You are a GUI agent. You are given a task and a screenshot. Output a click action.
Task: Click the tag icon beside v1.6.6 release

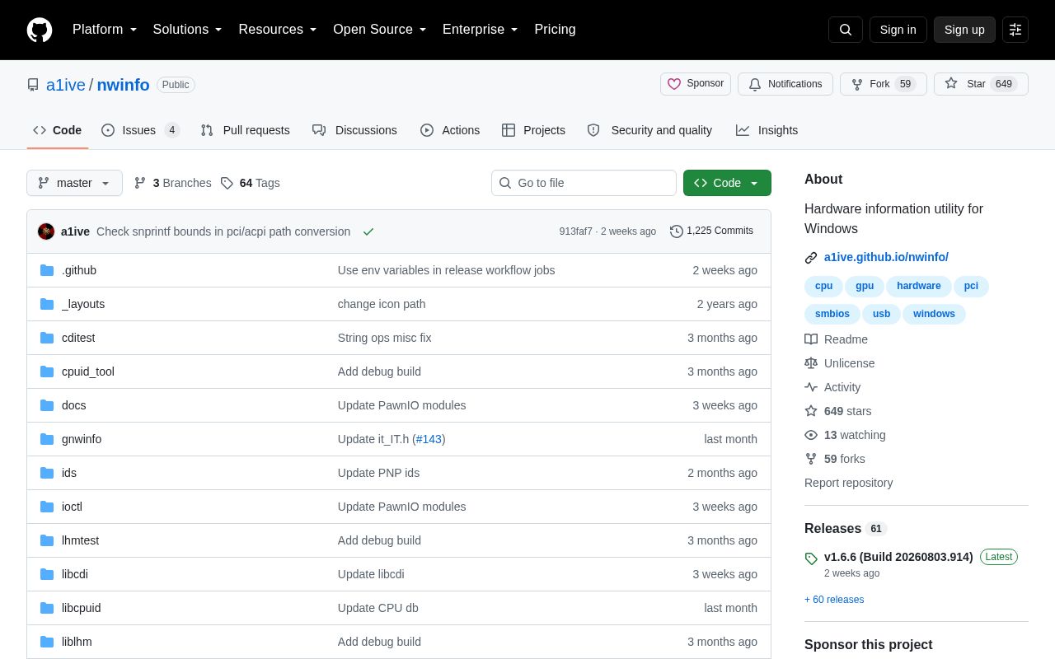pos(811,559)
